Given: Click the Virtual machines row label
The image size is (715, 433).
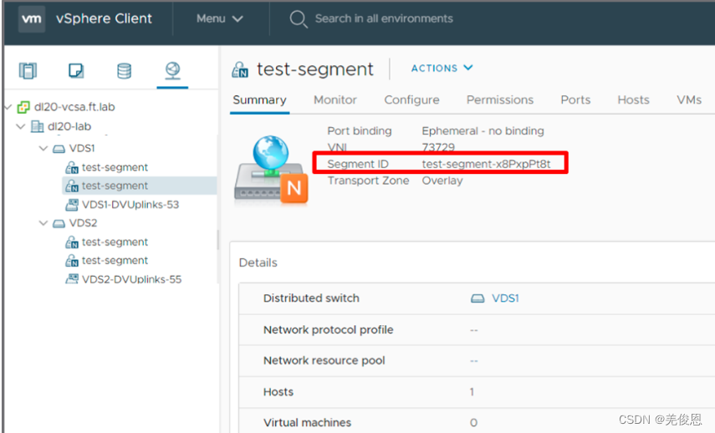Looking at the screenshot, I should click(x=308, y=422).
